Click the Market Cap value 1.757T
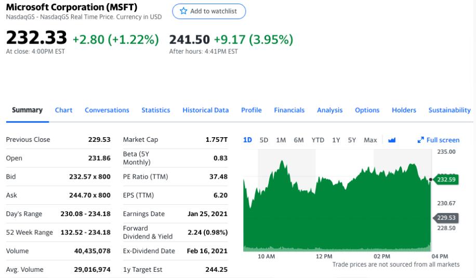 (x=217, y=139)
